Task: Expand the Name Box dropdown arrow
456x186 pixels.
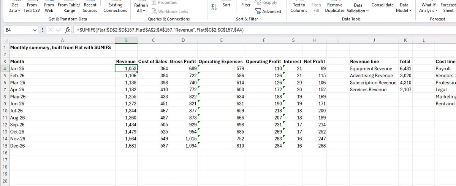Action: pos(35,30)
